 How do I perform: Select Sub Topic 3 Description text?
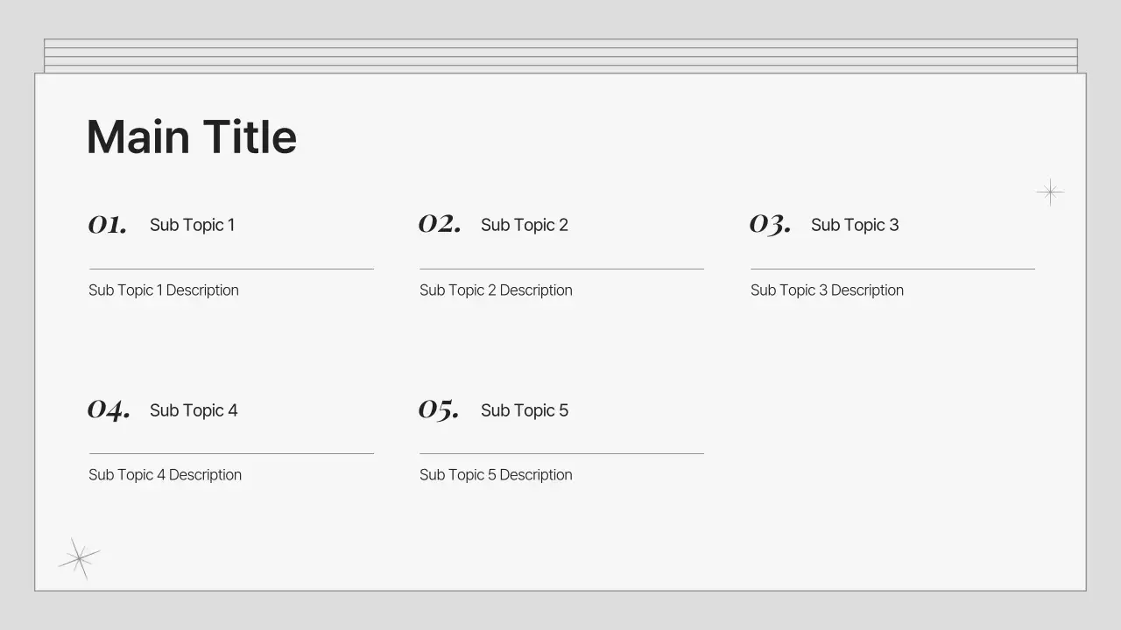[826, 290]
